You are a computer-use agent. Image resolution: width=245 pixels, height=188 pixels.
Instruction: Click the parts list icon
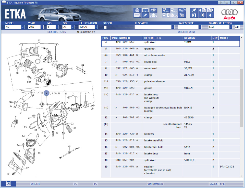[x=137, y=15]
